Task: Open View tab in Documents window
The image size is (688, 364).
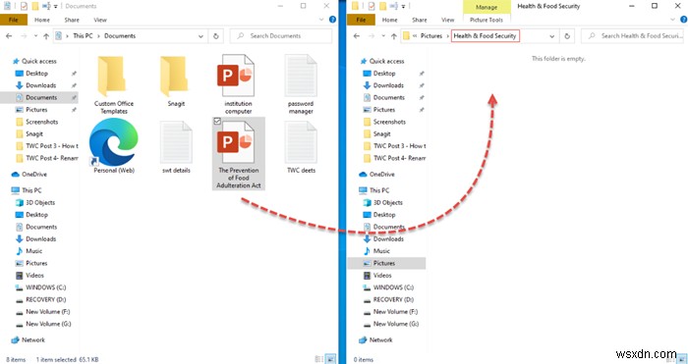Action: [100, 20]
